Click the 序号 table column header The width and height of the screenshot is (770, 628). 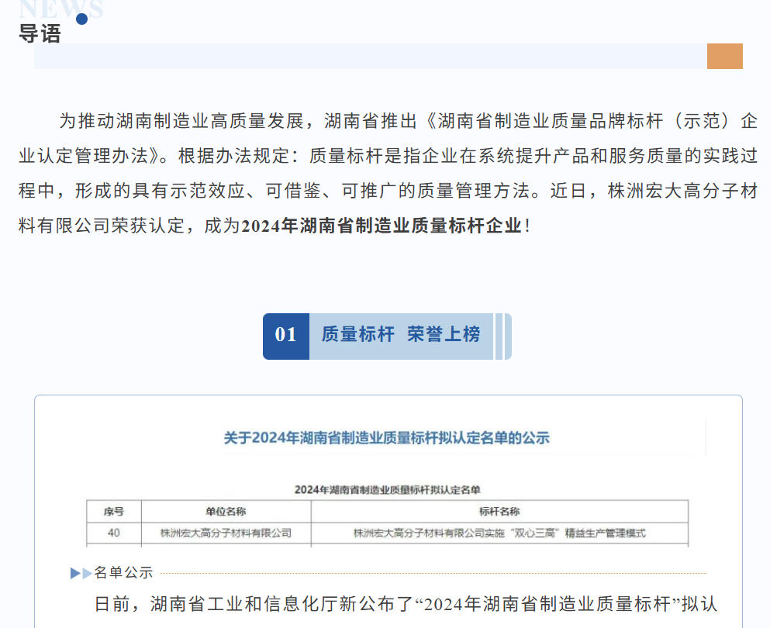(113, 512)
